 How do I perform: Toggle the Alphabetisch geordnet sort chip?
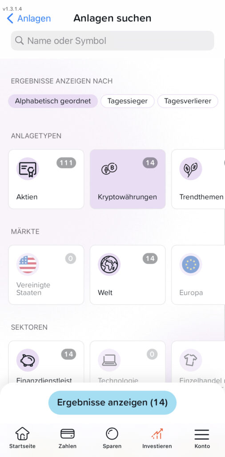(x=53, y=101)
